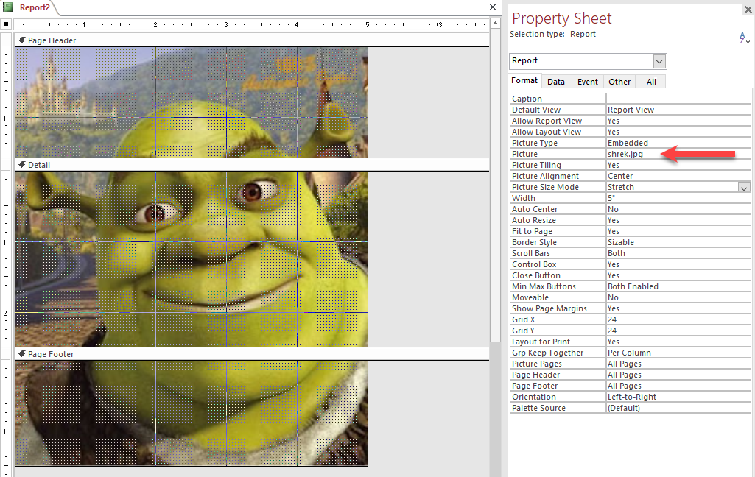Switch to the Format tab
This screenshot has width=755, height=477.
(524, 81)
